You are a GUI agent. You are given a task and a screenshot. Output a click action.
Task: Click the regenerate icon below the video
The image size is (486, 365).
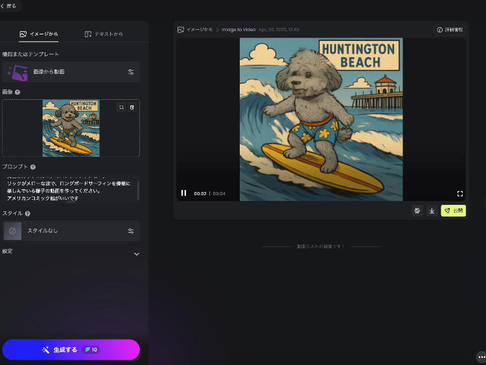417,211
